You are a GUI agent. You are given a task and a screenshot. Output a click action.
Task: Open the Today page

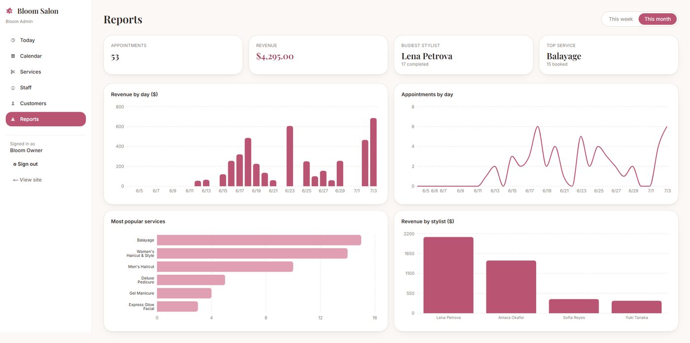pyautogui.click(x=46, y=40)
